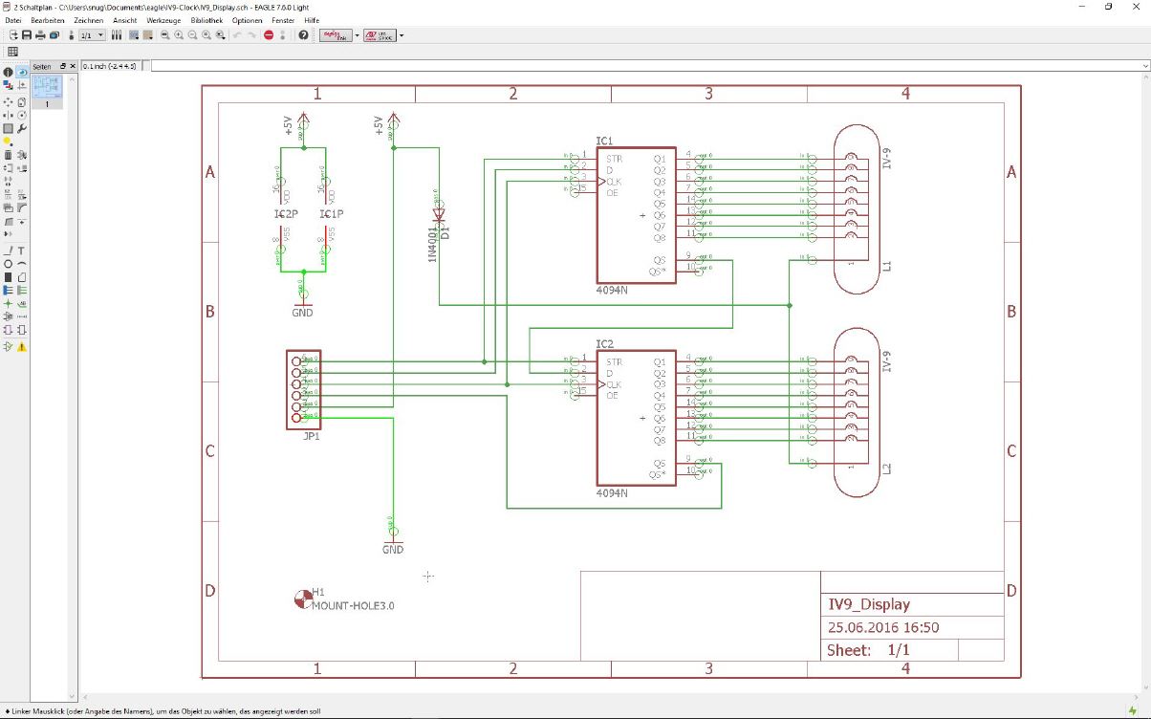This screenshot has width=1151, height=719.
Task: Run the ERC yellow warning triangle tool
Action: click(21, 346)
